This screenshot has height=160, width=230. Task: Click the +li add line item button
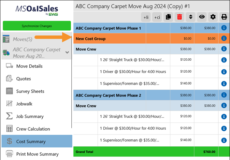(146, 17)
